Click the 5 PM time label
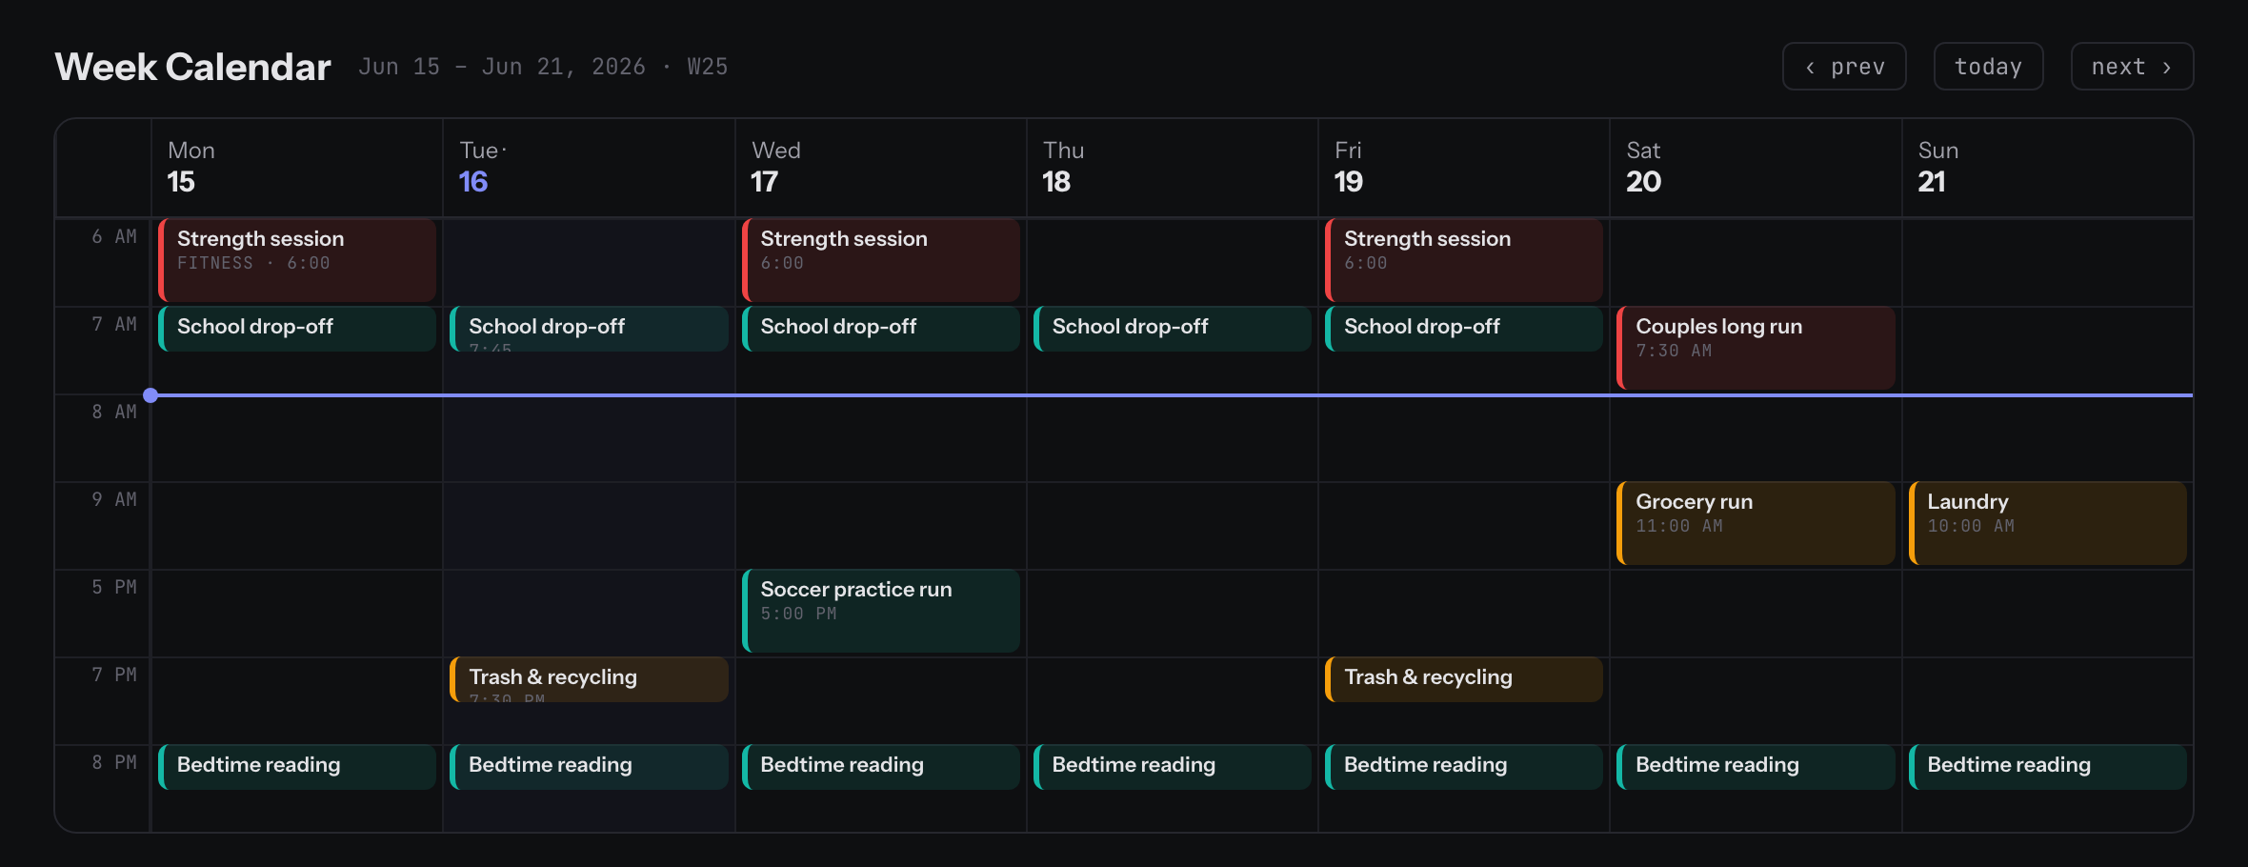The width and height of the screenshot is (2248, 867). (114, 587)
